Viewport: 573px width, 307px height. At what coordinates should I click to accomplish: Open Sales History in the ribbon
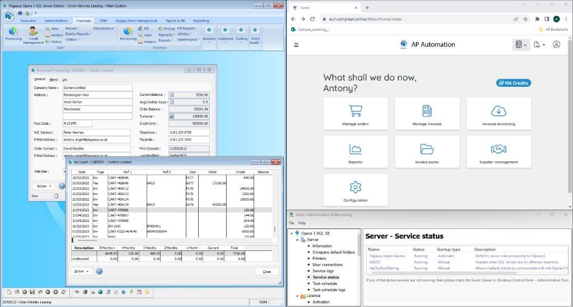pyautogui.click(x=53, y=41)
